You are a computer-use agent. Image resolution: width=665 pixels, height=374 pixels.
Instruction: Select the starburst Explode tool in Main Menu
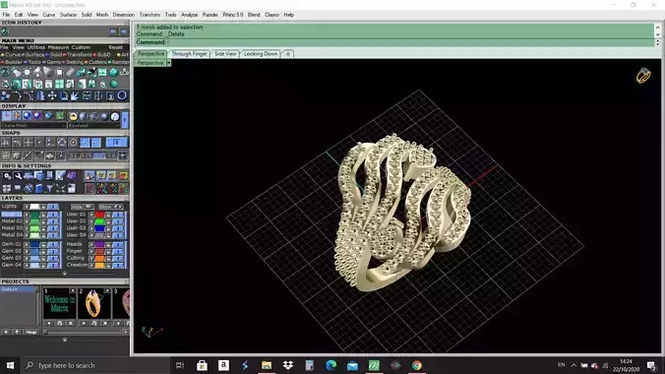click(x=75, y=95)
